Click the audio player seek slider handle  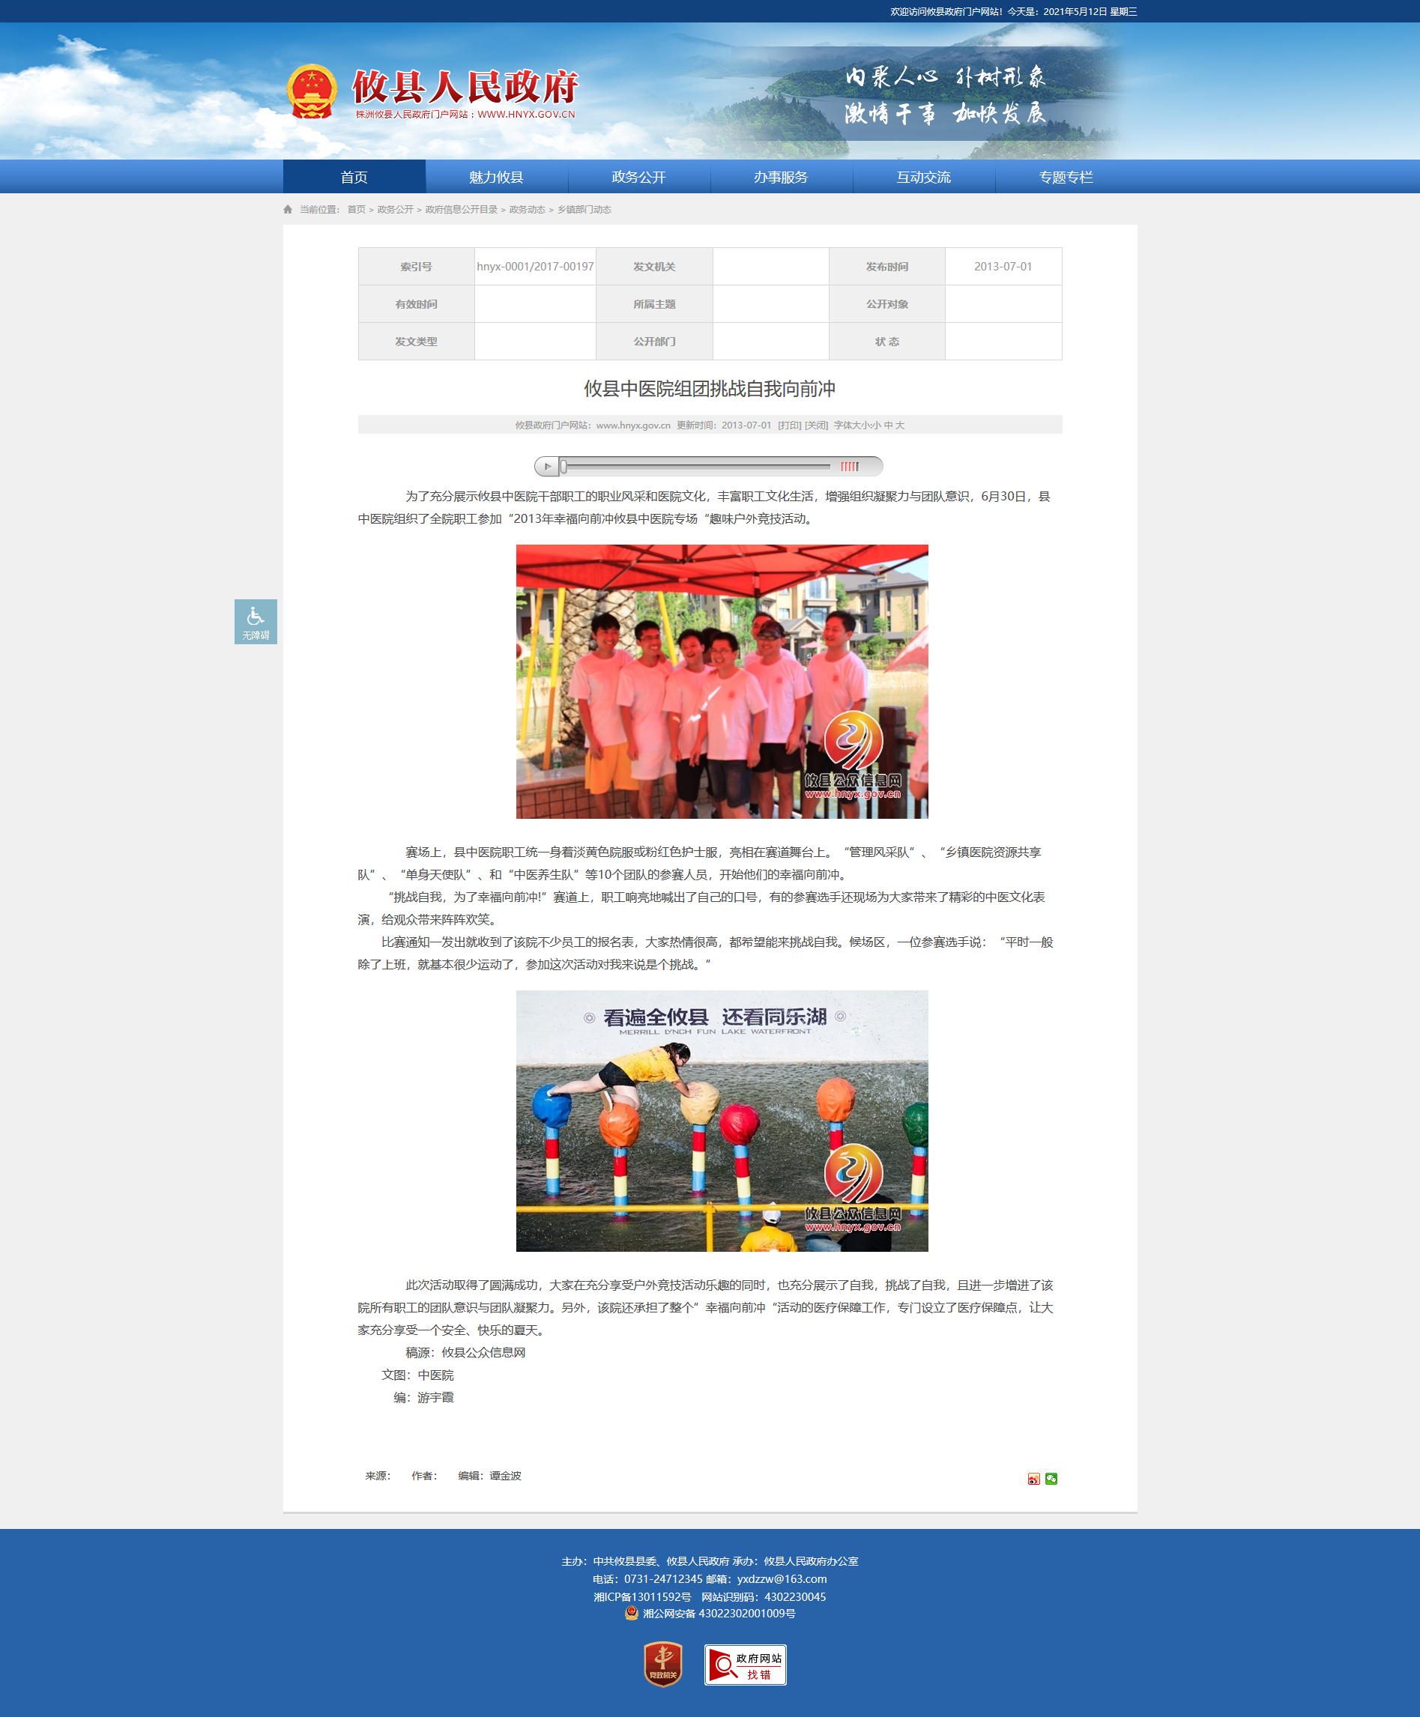click(564, 467)
